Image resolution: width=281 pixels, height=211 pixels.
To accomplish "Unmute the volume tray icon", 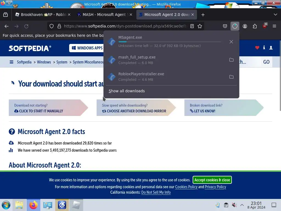I will pyautogui.click(x=234, y=205).
